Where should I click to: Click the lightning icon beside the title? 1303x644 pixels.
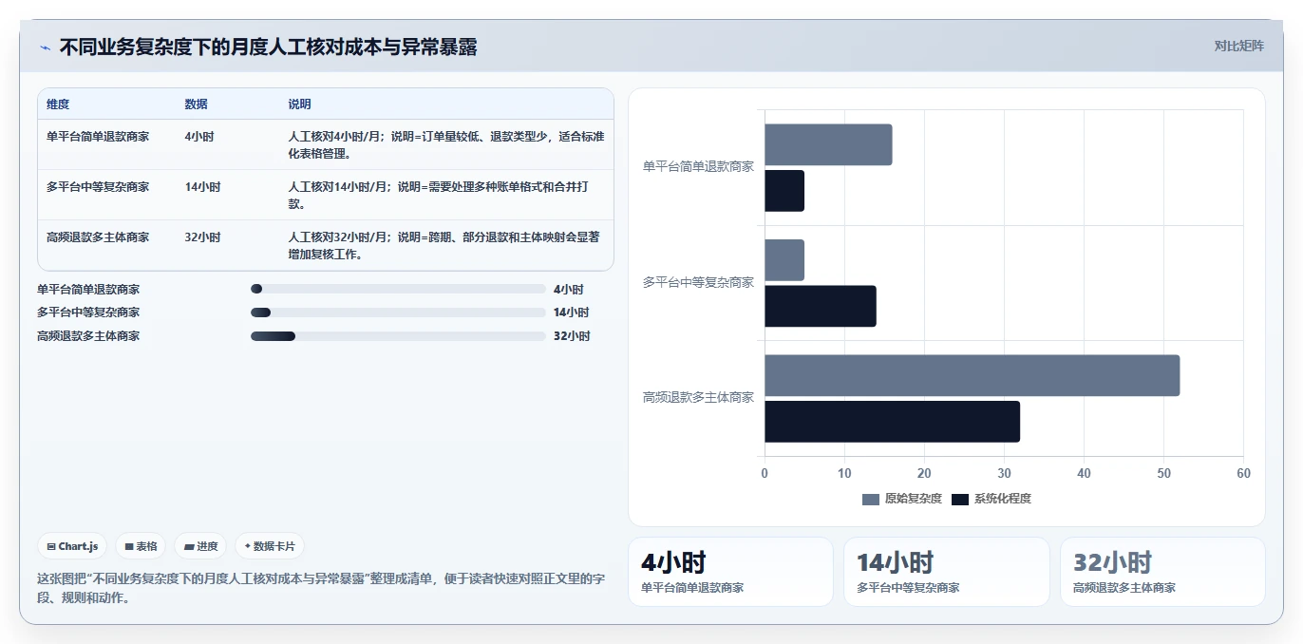point(45,47)
